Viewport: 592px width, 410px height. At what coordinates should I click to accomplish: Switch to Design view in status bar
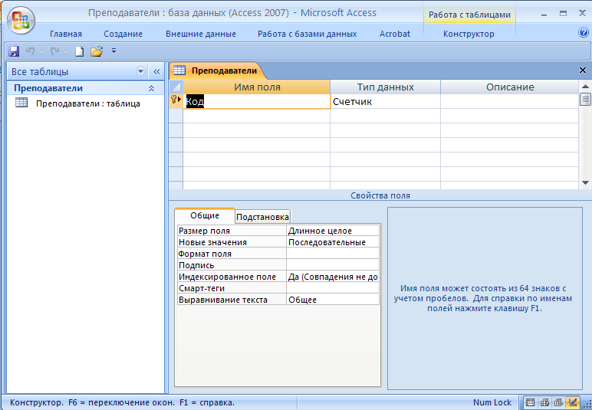click(x=573, y=402)
